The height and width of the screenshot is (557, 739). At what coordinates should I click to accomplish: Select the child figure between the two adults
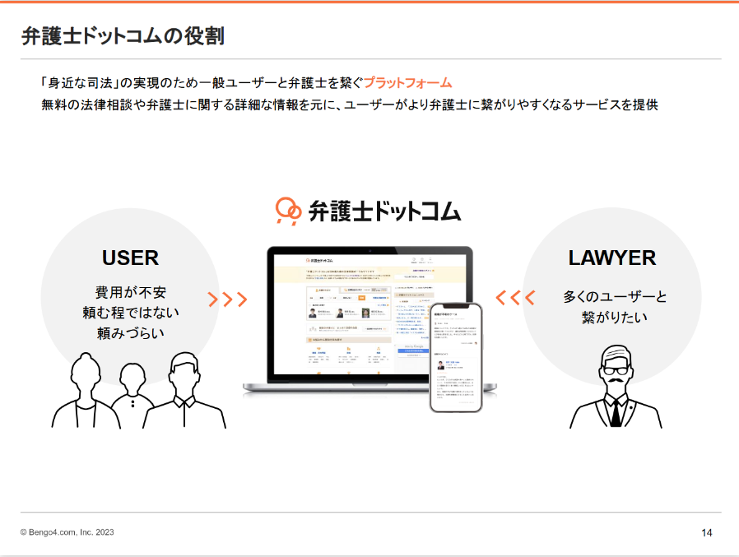(132, 388)
